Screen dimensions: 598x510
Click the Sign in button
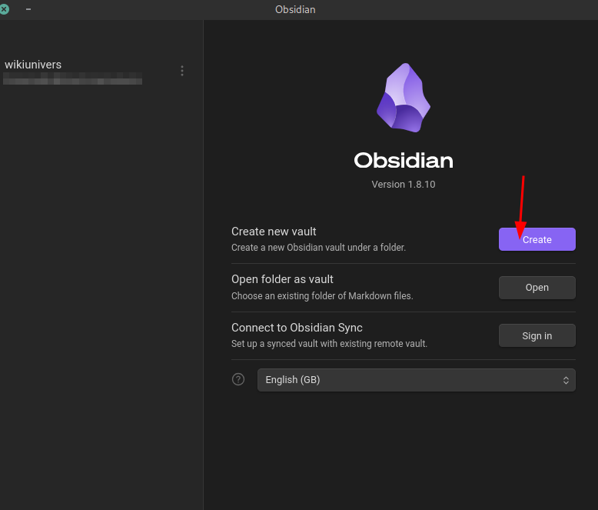537,335
